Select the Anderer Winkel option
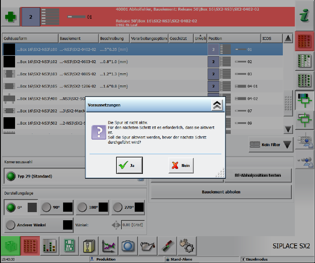 [x=39, y=225]
